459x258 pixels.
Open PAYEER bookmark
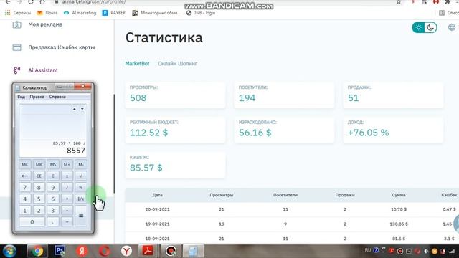click(114, 13)
